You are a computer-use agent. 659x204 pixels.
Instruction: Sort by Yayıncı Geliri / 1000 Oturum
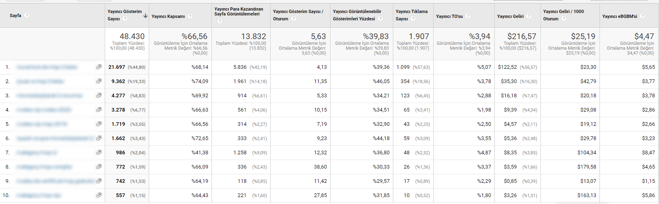click(x=563, y=15)
